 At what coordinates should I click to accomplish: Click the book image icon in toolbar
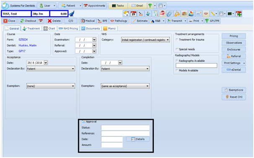tap(184, 14)
